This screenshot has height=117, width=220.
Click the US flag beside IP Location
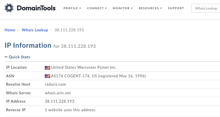pos(47,68)
